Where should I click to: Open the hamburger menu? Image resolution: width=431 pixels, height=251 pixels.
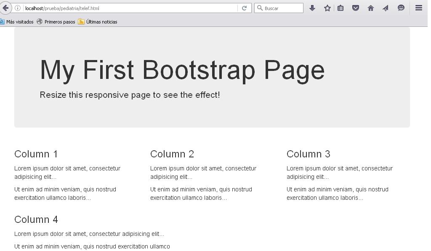tap(419, 8)
